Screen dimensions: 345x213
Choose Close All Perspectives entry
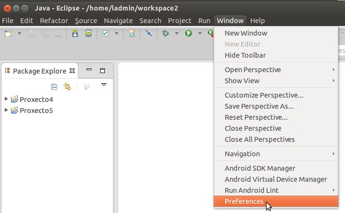(x=276, y=139)
